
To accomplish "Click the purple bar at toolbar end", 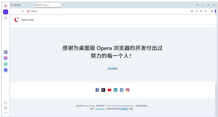I will point(216,11).
